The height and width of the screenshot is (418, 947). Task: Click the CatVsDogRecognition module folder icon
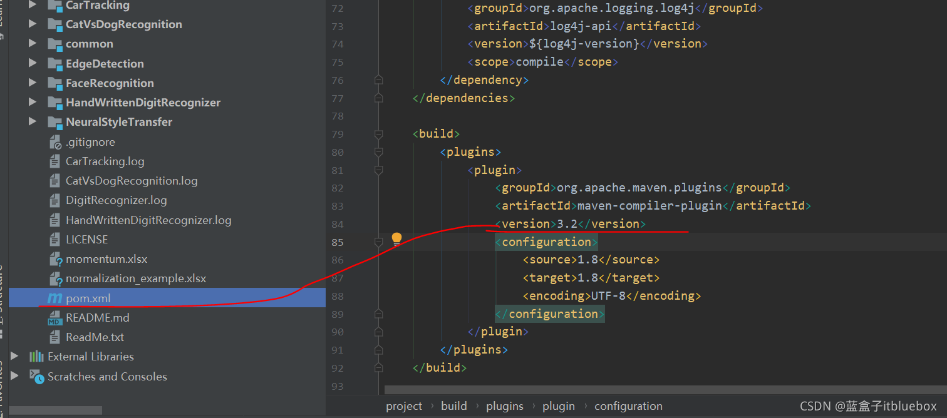pyautogui.click(x=55, y=25)
